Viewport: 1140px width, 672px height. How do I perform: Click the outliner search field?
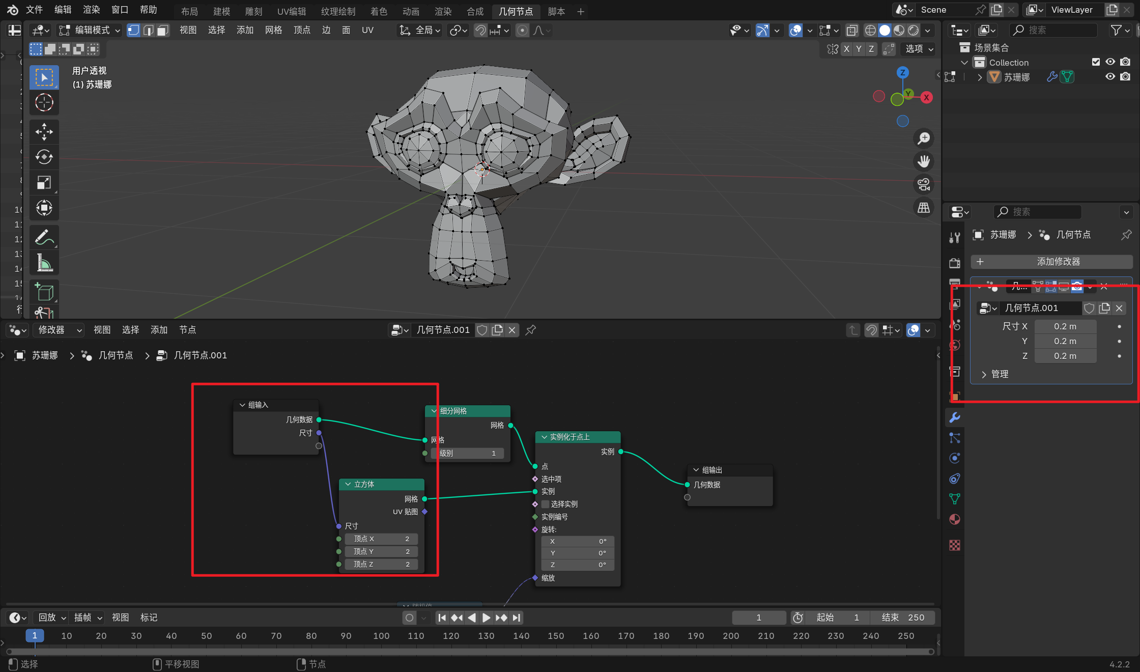pos(1053,31)
